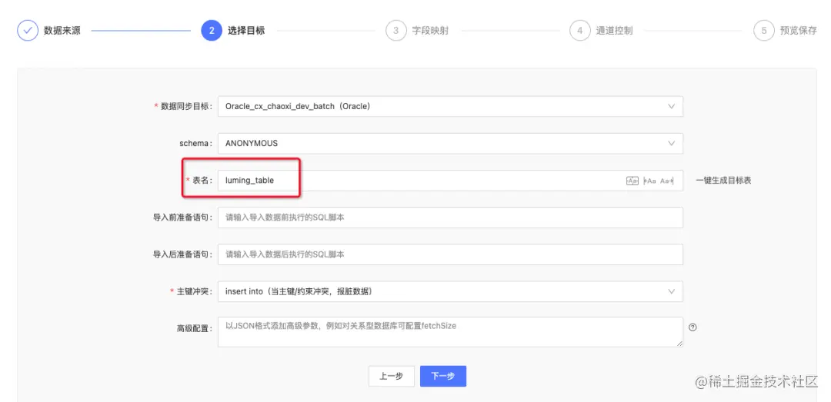
Task: Click chevron arrow of 数据同步目标 selector
Action: coord(672,106)
